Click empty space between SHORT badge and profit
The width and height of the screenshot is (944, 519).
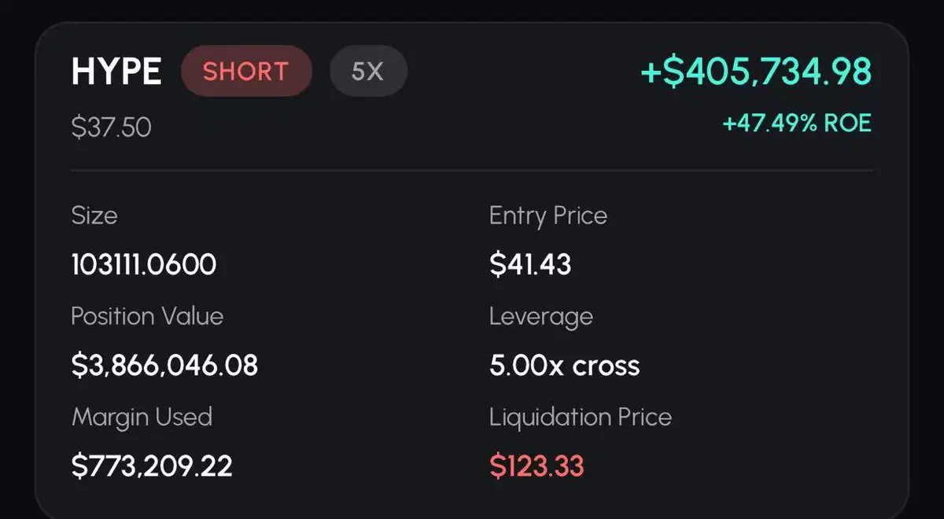point(519,72)
